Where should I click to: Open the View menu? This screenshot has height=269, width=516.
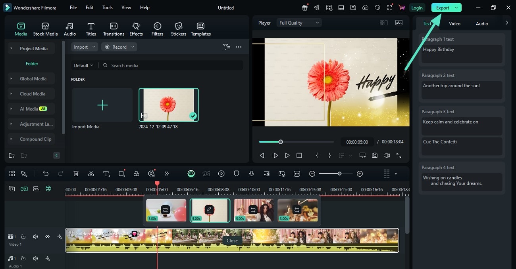coord(126,8)
